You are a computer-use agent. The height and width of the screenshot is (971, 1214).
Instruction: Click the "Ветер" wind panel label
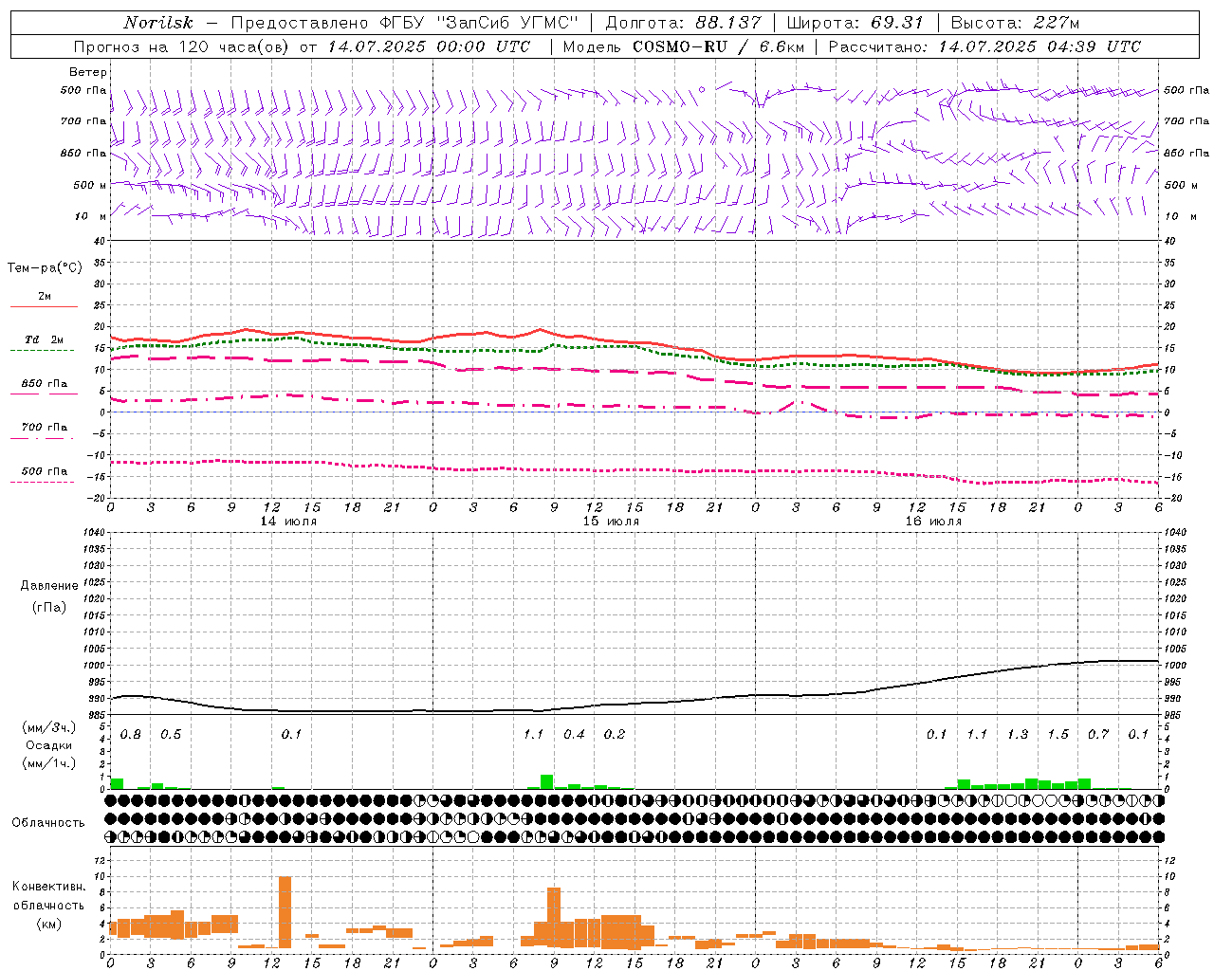tap(88, 72)
